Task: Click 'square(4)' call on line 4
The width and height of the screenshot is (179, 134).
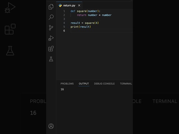Action: point(92,23)
